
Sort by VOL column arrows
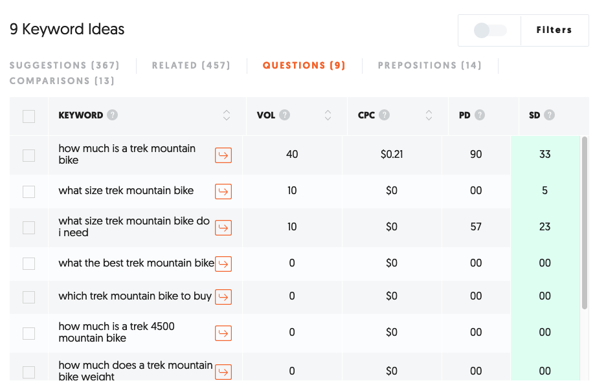click(328, 115)
